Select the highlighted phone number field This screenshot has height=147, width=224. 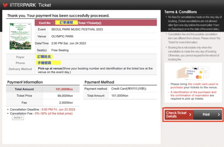[48, 63]
